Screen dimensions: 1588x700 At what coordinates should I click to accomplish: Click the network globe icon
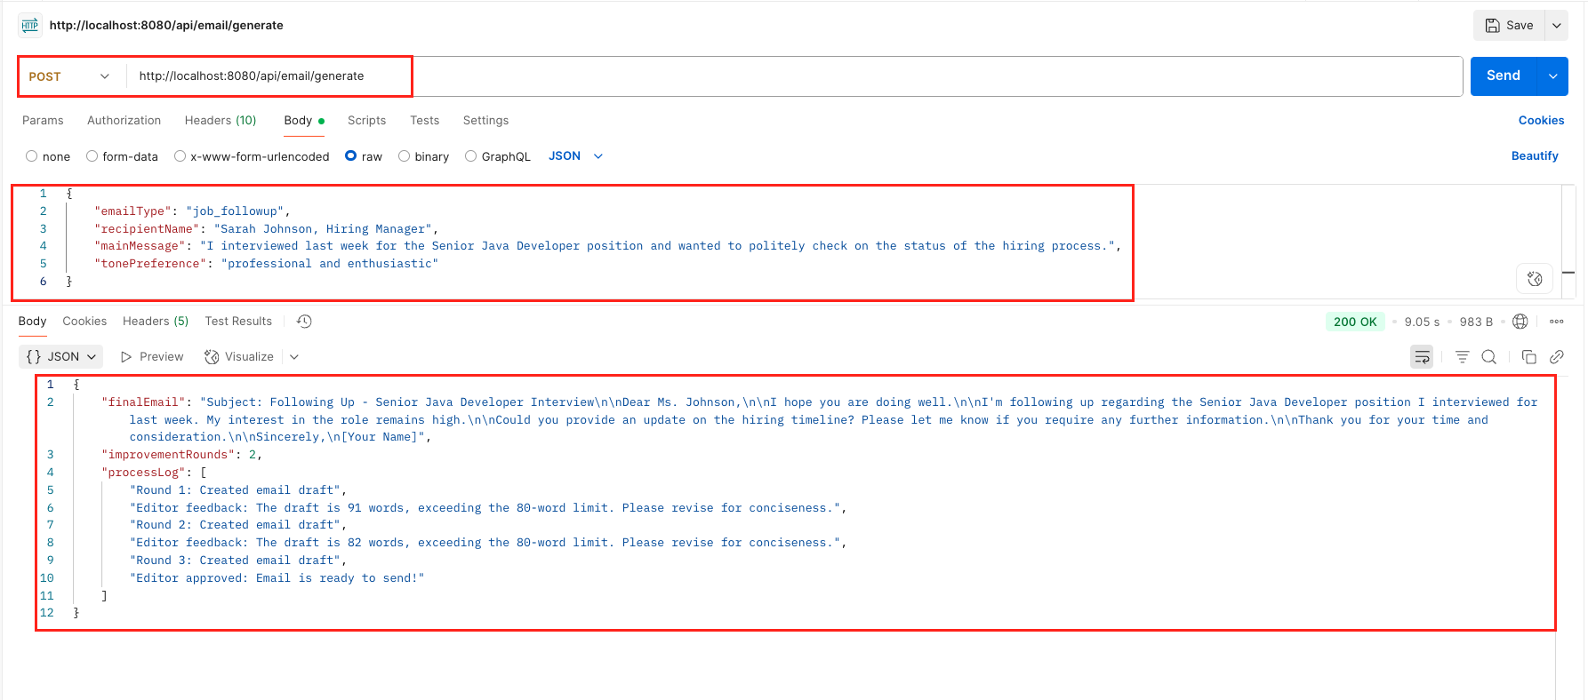[1520, 322]
